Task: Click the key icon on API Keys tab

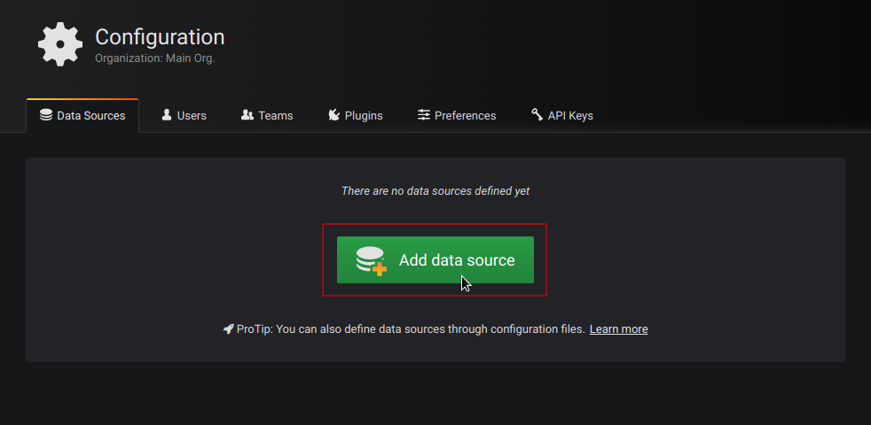Action: (537, 115)
